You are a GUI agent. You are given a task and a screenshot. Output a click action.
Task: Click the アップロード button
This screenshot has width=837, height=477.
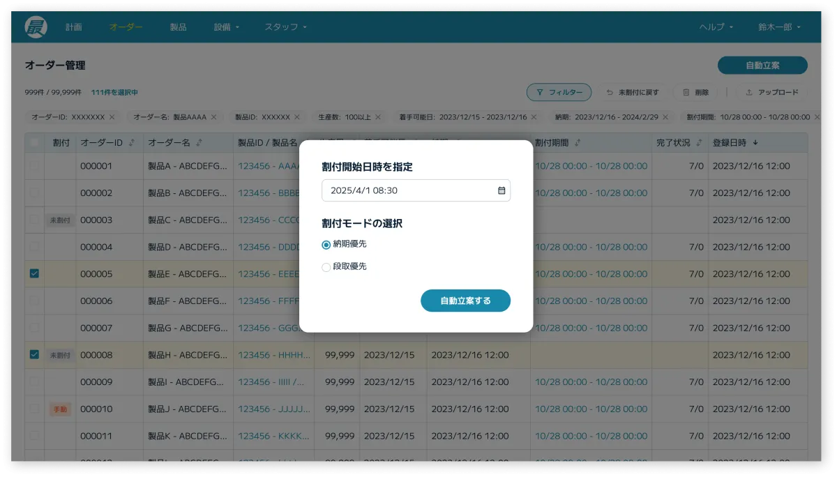[771, 92]
